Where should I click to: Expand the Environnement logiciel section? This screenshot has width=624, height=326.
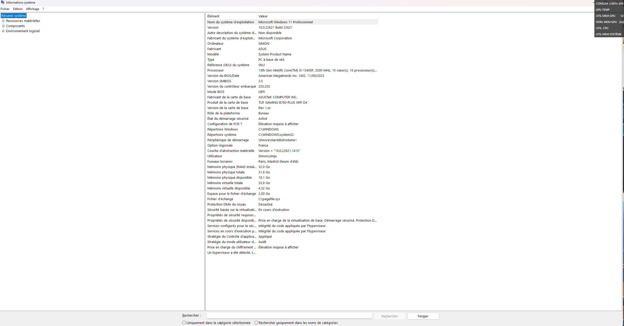(x=3, y=31)
